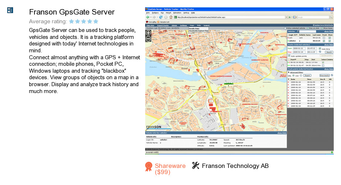Click the fifth rating star

pos(96,21)
